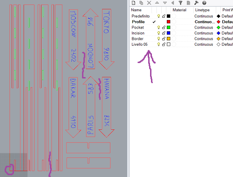
Task: Change linetype Continuous of Border layer
Action: [x=204, y=39]
